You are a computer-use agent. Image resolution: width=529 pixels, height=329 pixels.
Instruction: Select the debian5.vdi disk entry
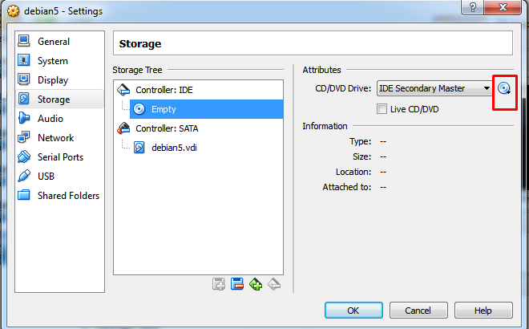(174, 148)
